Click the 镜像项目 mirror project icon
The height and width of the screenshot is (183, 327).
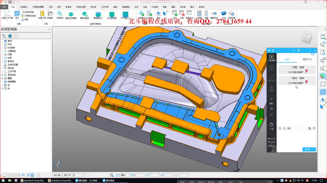point(214,14)
